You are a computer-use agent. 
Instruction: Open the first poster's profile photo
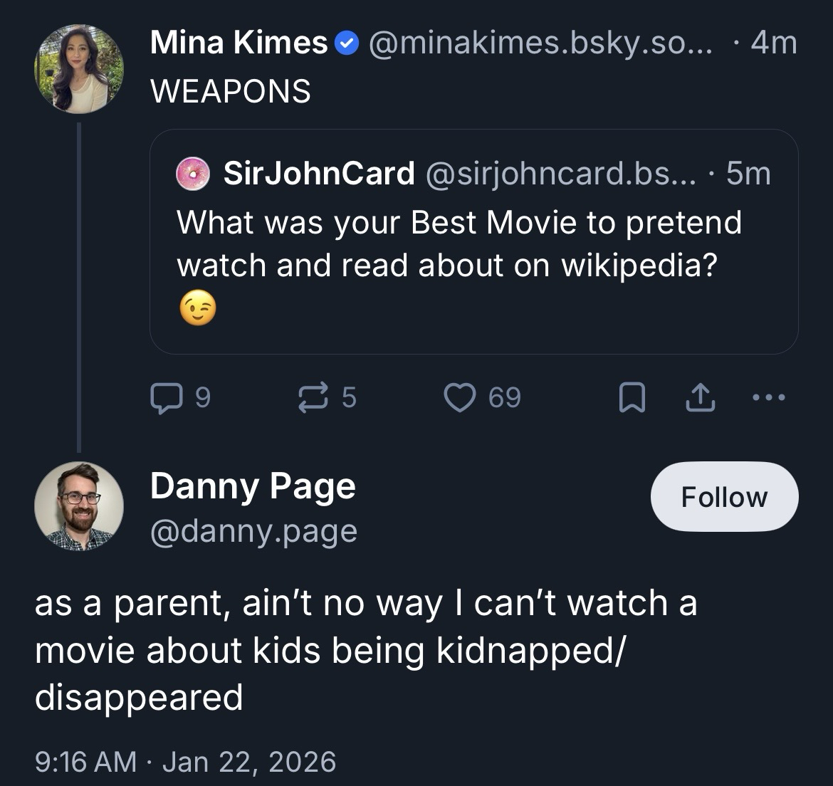click(78, 69)
